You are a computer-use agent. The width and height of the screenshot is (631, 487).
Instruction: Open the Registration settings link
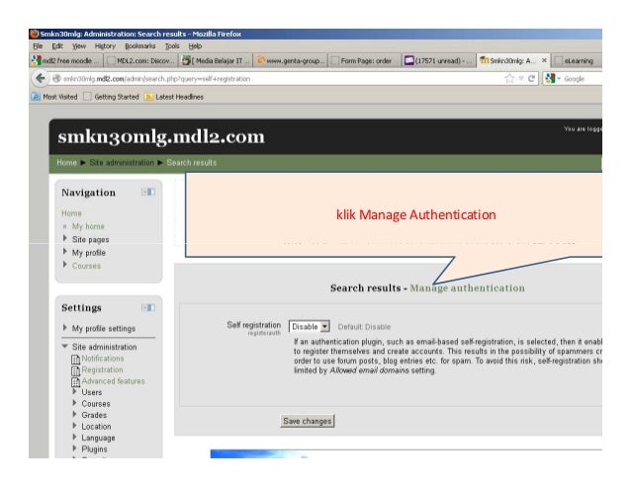(x=102, y=369)
